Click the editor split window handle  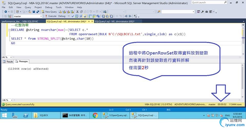pos(243,25)
